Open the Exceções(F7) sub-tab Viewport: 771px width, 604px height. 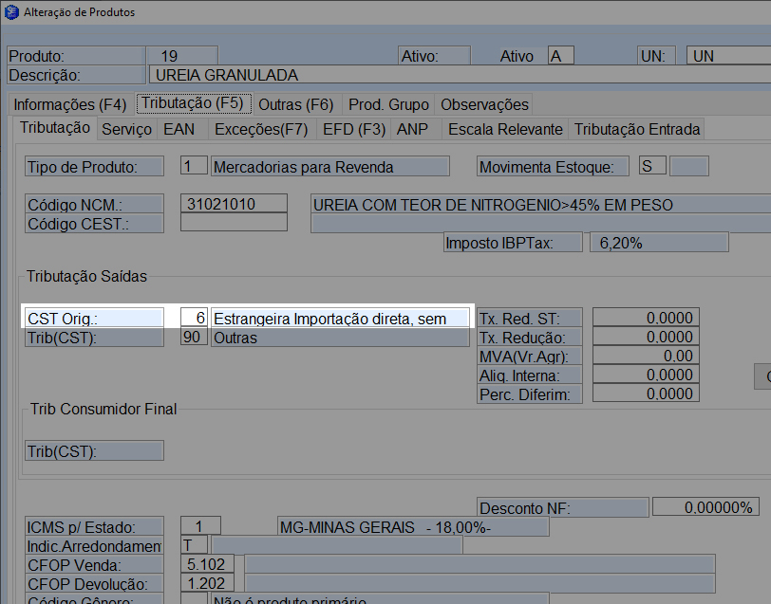point(260,129)
